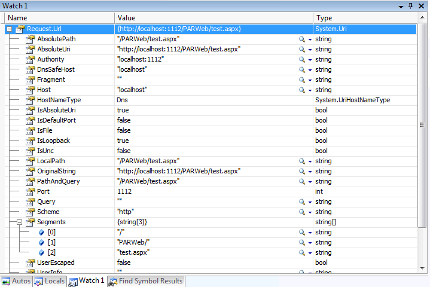Screen dimensions: 430x287
Task: Click property icon beside Segments
Action: (31, 222)
